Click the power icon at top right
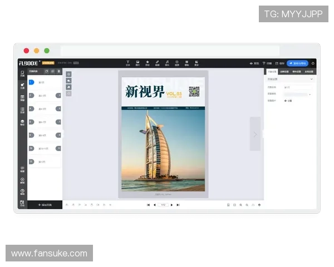Image resolution: width=334 pixels, height=267 pixels. pos(313,63)
